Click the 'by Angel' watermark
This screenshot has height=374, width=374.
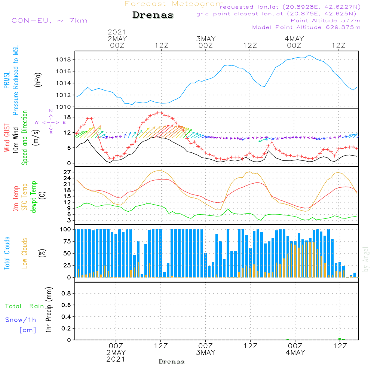pyautogui.click(x=366, y=259)
